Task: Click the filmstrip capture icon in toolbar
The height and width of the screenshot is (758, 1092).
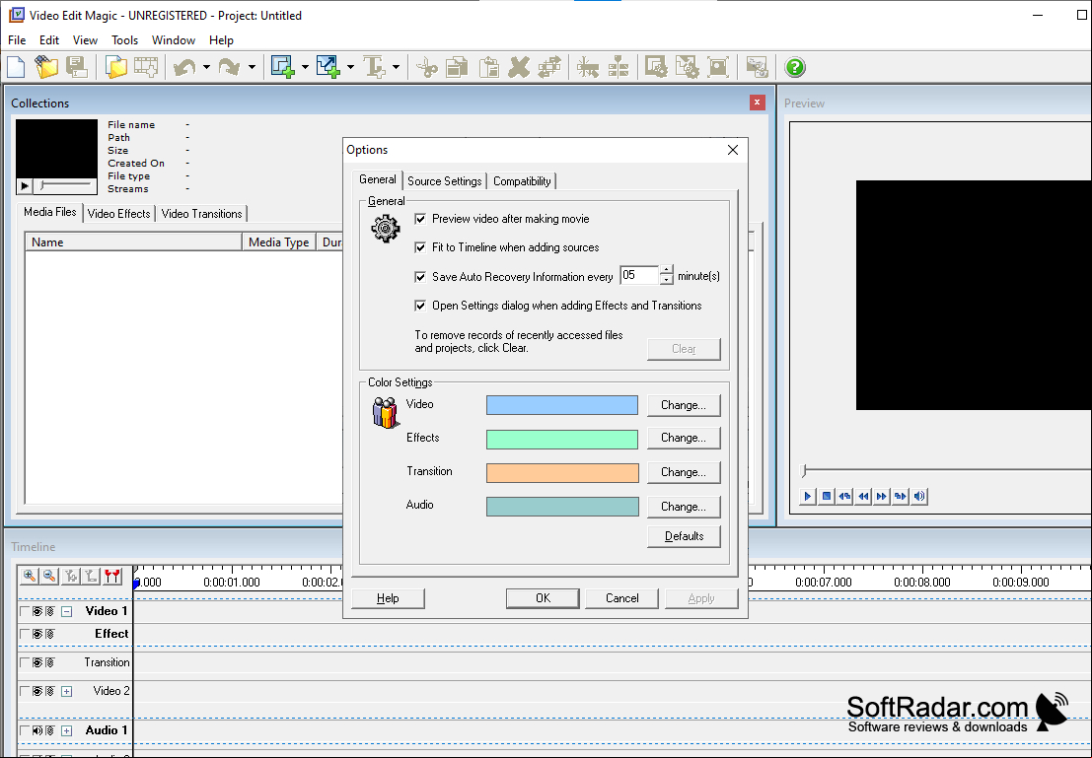Action: (x=146, y=67)
